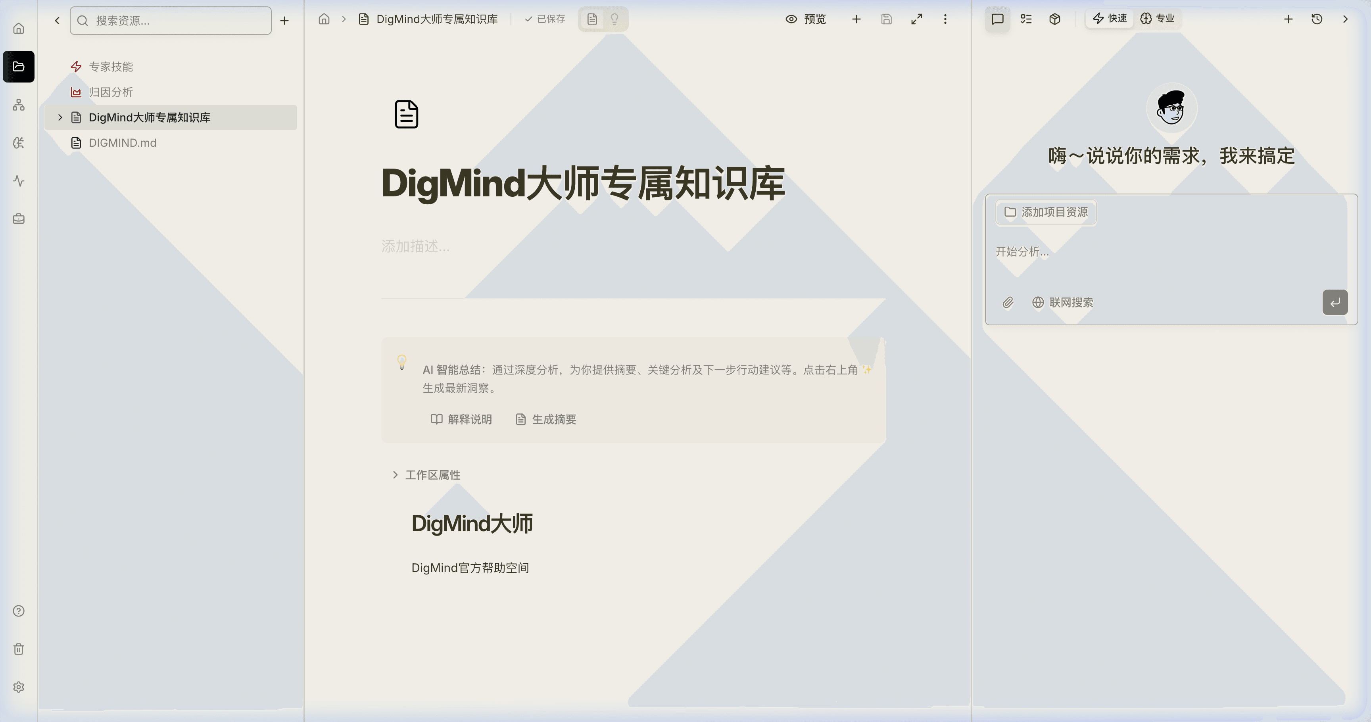
Task: Add a new resource with plus beside search
Action: click(284, 20)
